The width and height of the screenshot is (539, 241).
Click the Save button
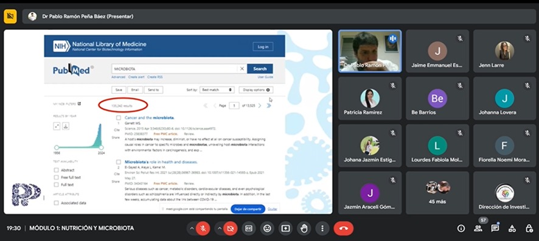click(119, 89)
